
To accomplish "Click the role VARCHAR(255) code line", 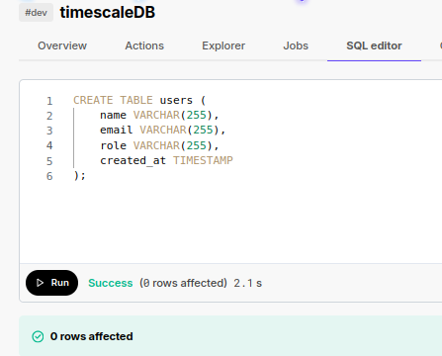I will point(159,145).
